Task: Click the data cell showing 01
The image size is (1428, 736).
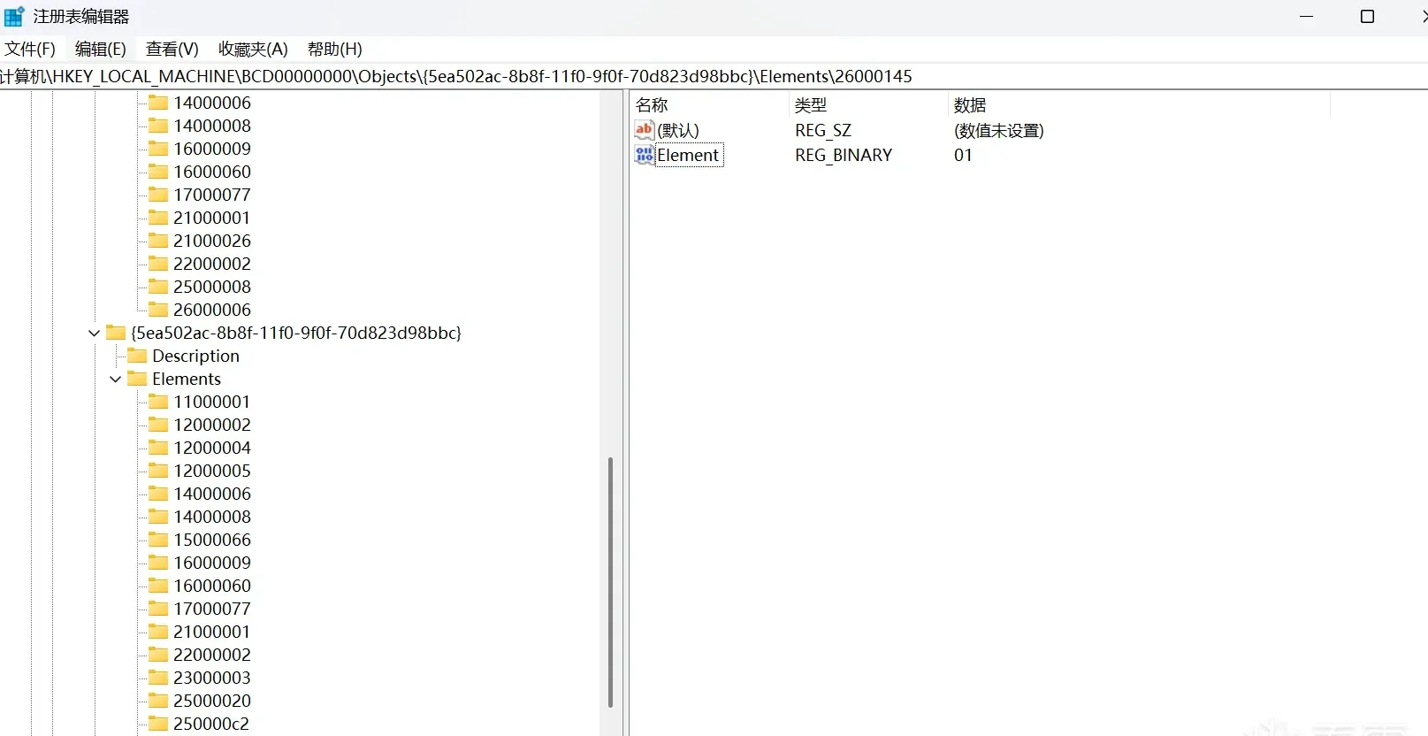Action: [x=963, y=155]
